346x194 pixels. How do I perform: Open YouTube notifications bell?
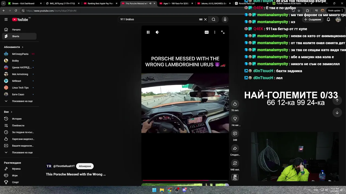click(328, 19)
